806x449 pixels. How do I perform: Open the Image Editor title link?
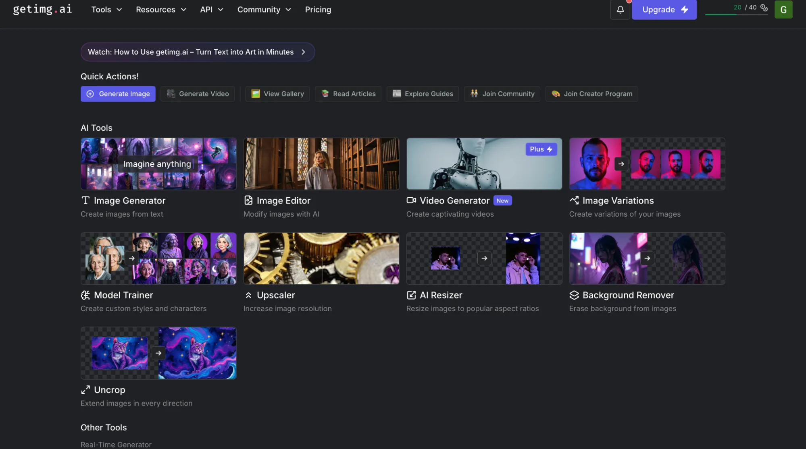click(283, 201)
